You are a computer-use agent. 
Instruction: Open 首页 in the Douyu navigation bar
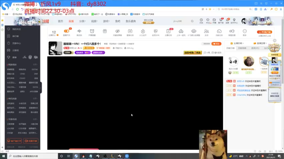[x=60, y=21]
